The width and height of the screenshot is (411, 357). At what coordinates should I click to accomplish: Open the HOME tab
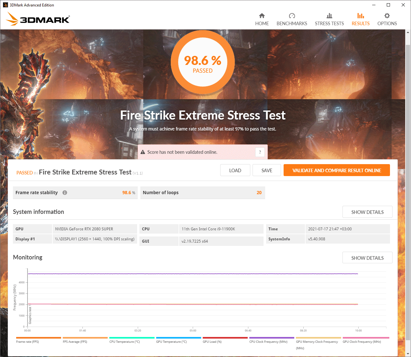coord(262,19)
